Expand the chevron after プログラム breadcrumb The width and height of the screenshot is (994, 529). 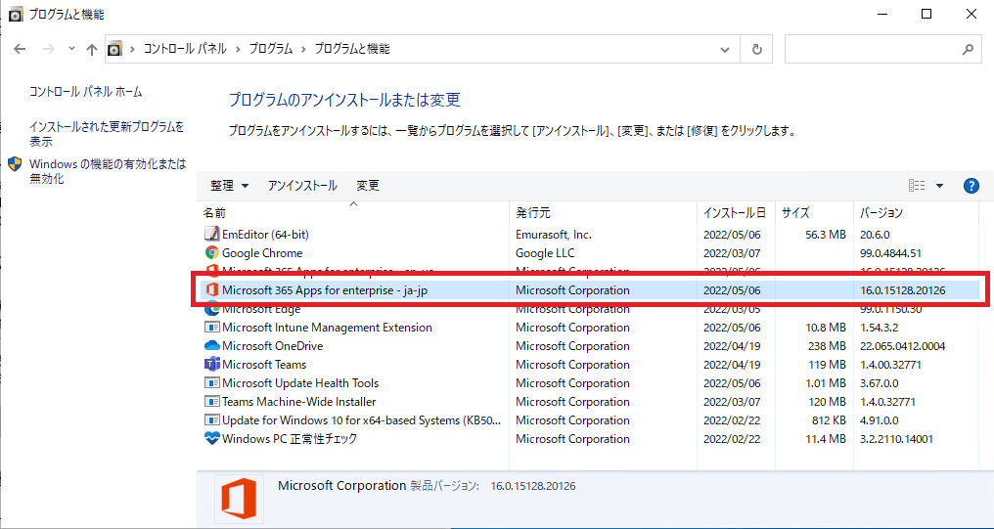[x=303, y=49]
